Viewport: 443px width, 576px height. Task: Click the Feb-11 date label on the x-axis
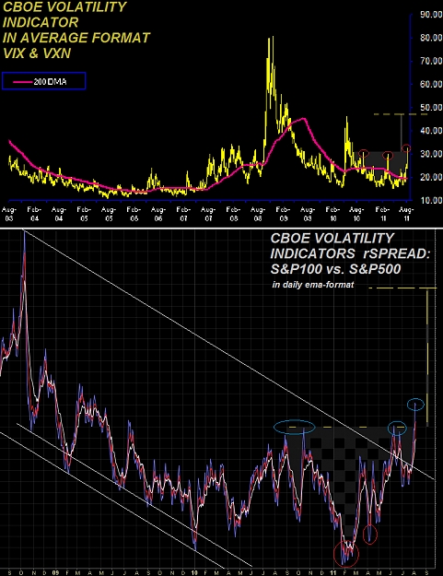pyautogui.click(x=382, y=214)
